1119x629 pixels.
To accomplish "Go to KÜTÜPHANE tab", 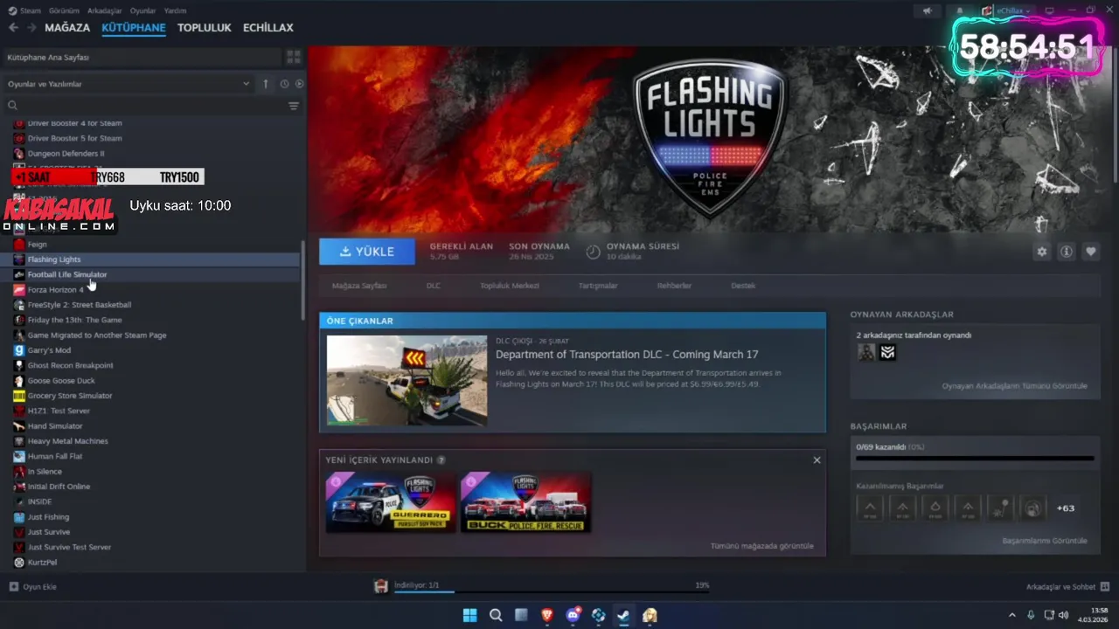I will pyautogui.click(x=134, y=27).
